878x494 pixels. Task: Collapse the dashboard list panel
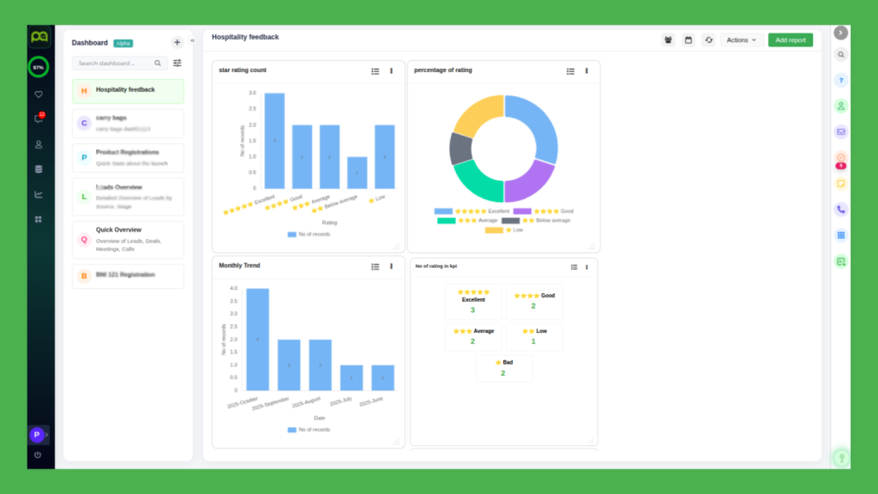(192, 40)
